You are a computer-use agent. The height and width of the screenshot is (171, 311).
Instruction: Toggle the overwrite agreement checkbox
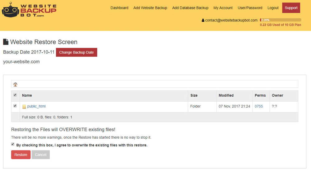tap(13, 144)
